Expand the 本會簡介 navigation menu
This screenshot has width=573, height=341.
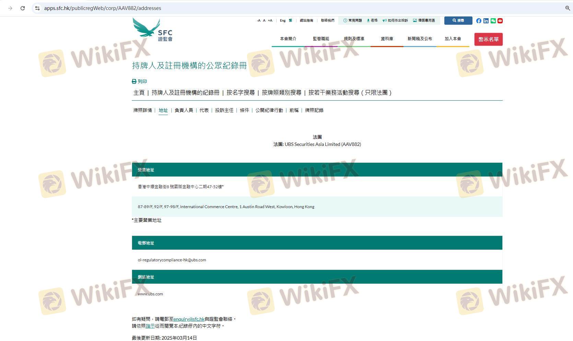coord(288,39)
